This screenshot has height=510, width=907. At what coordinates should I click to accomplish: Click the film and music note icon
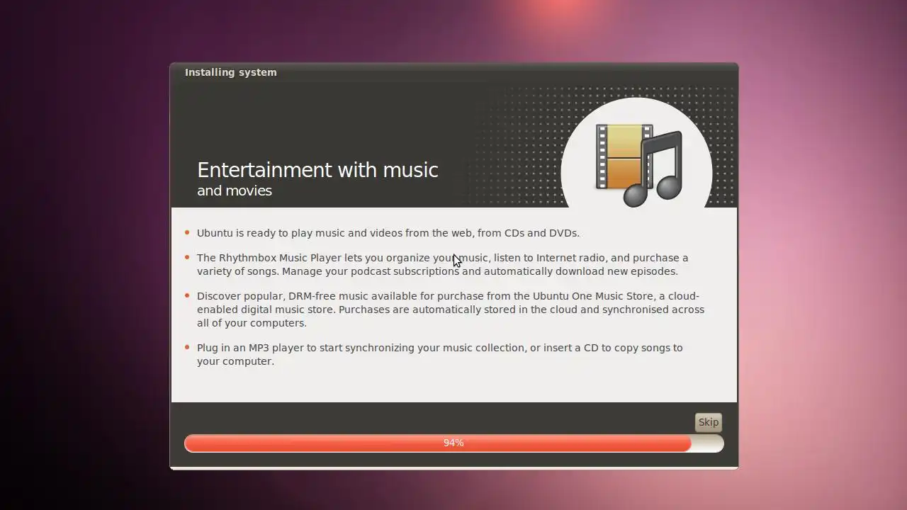click(639, 165)
